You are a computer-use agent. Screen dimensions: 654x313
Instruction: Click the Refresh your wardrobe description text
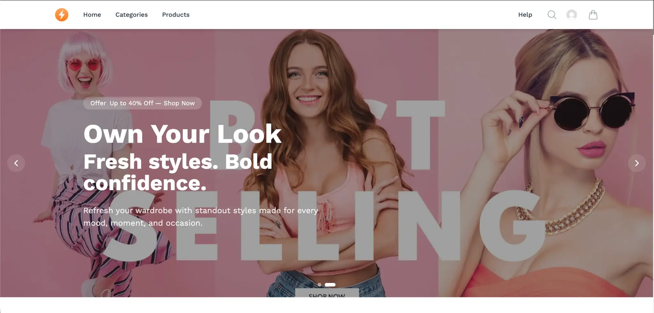201,217
